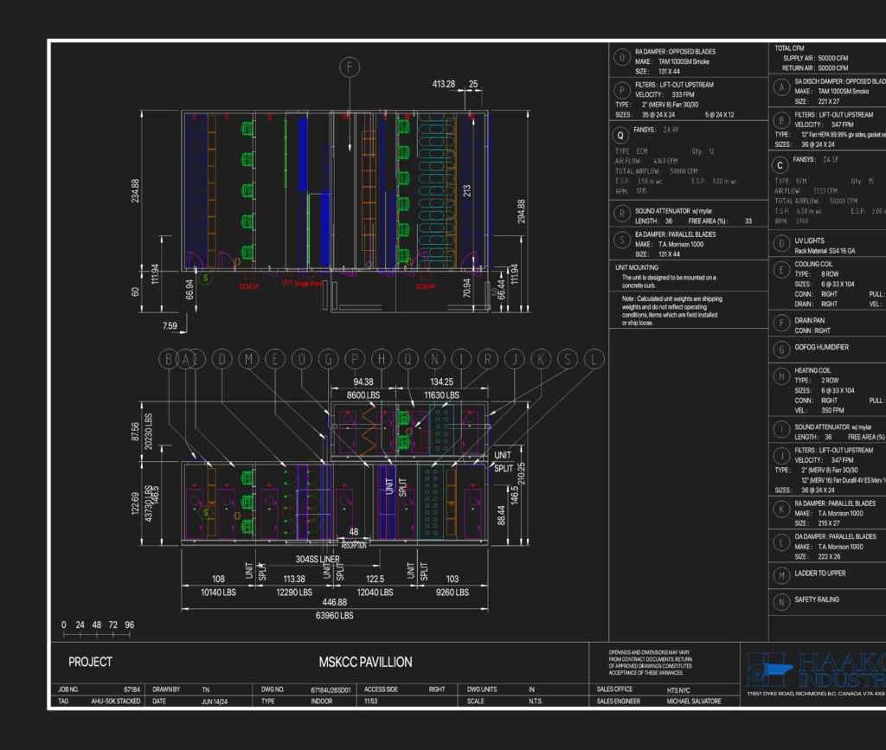The width and height of the screenshot is (886, 750).
Task: Click the green S hexagon symbol in elevation view
Action: pos(206,513)
